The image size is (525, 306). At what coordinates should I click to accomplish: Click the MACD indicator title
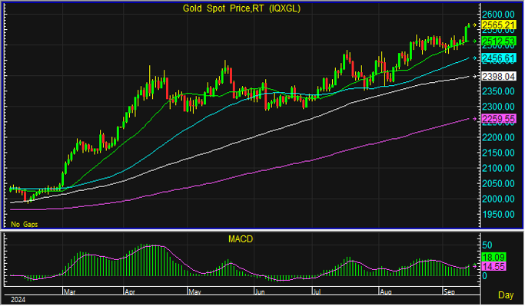point(241,239)
